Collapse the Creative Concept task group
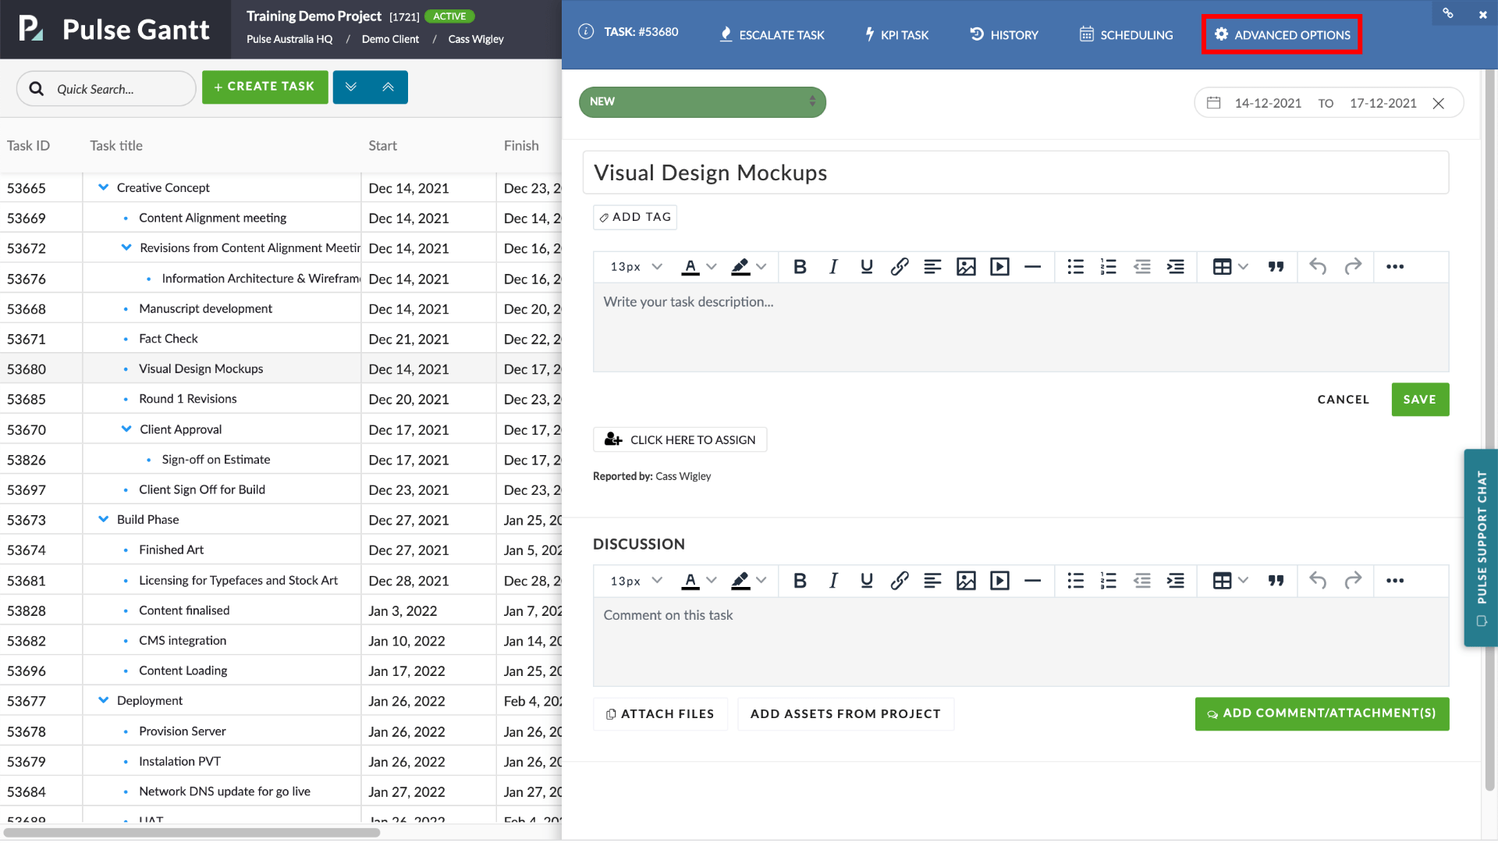Viewport: 1498px width, 843px height. [x=103, y=187]
